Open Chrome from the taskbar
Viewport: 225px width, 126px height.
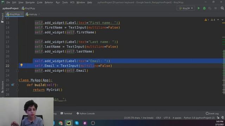click(61, 123)
